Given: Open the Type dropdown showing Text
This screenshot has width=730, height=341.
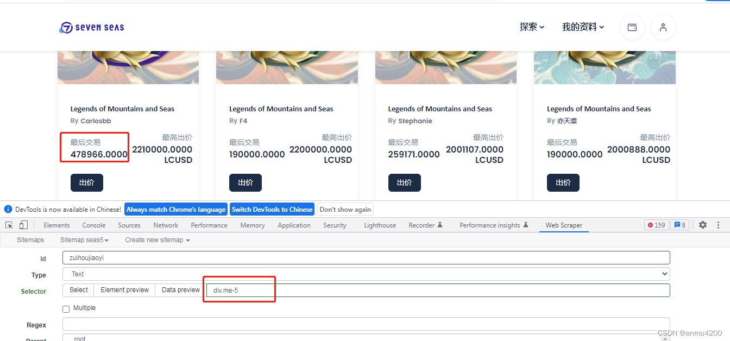Looking at the screenshot, I should pos(366,274).
